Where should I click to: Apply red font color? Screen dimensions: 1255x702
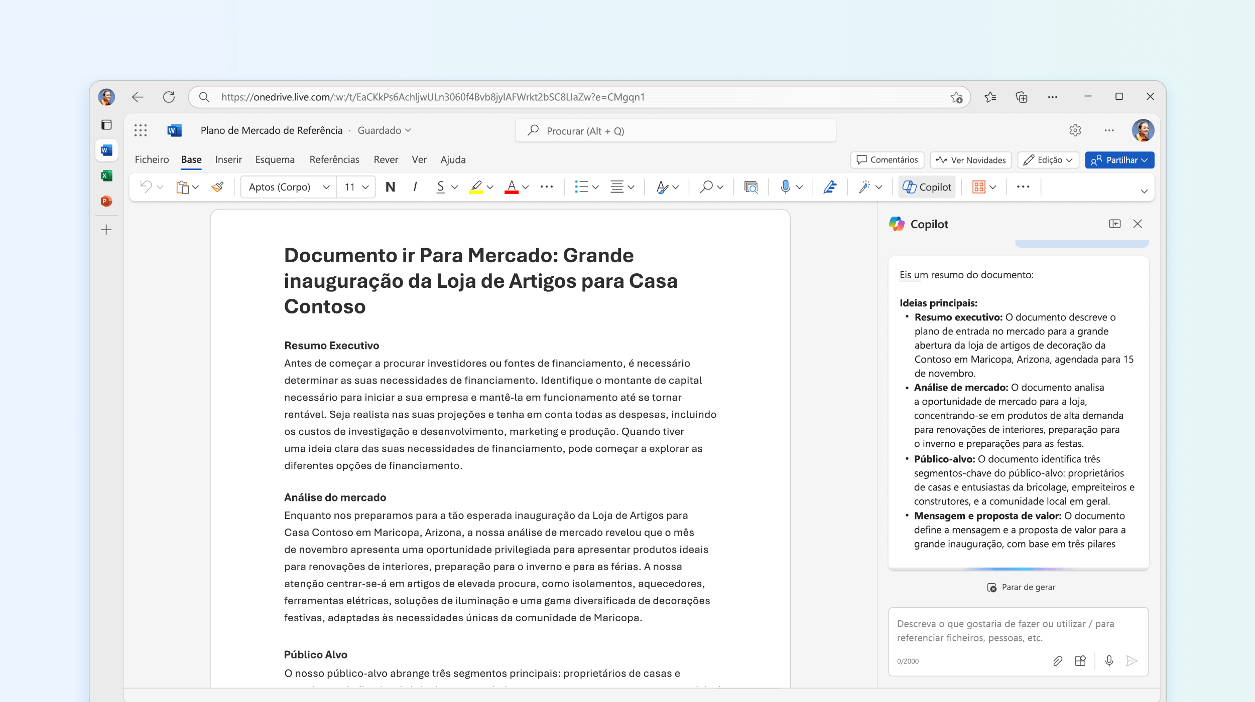coord(512,187)
